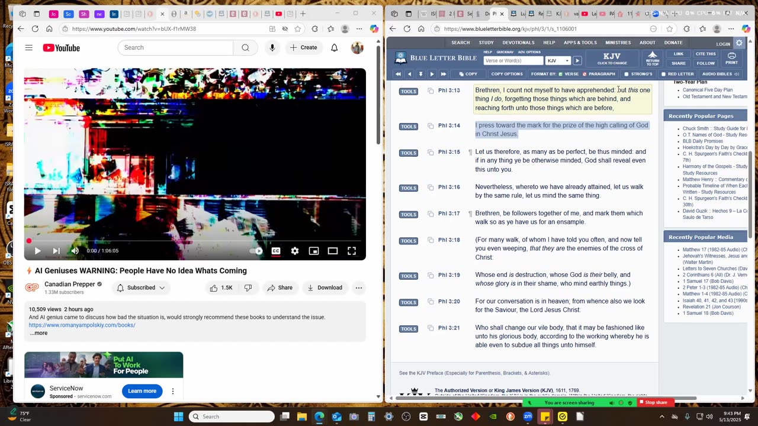Open the SEARCH menu on Blue Letter Bible
Viewport: 758px width, 426px height.
(460, 43)
